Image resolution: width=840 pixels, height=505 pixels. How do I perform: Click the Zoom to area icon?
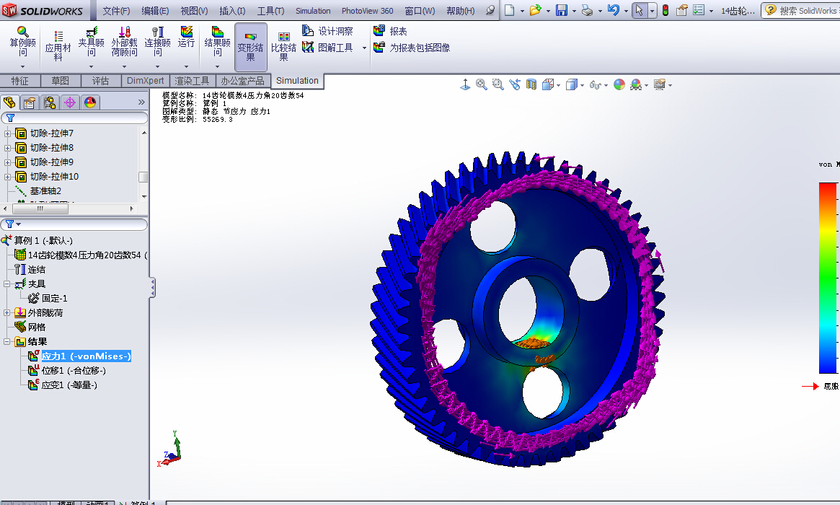pos(498,84)
